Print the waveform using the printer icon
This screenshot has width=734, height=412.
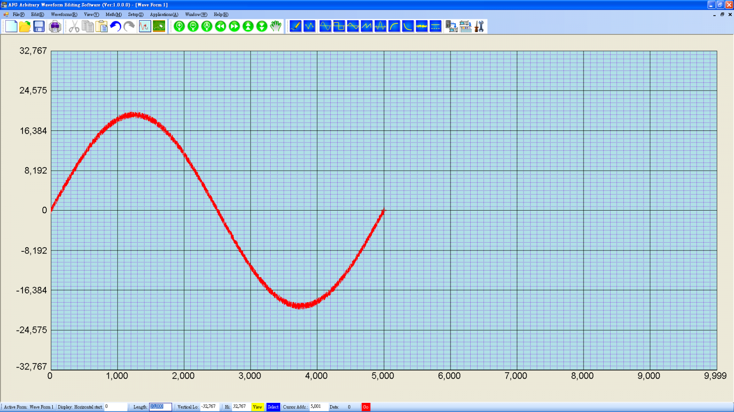(55, 27)
